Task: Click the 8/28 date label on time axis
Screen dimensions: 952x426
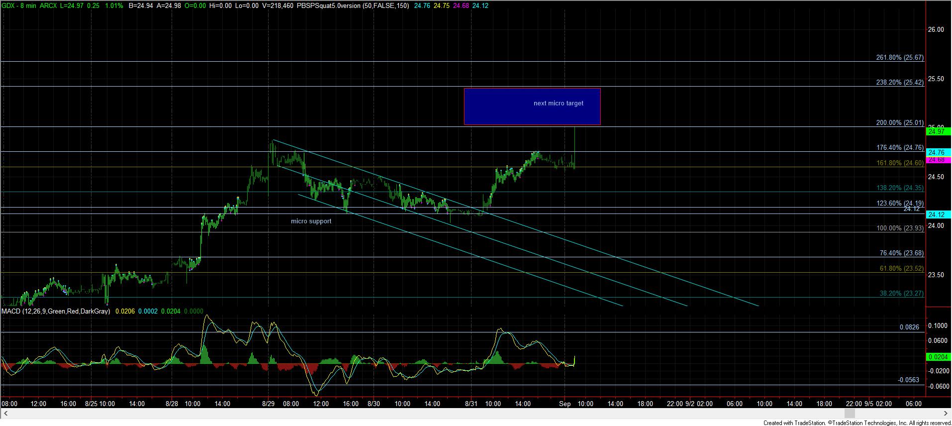Action: [x=172, y=404]
